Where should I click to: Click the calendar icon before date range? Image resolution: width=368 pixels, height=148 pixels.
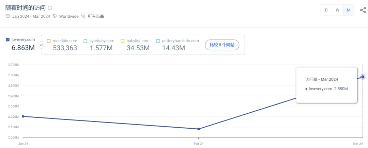click(7, 16)
